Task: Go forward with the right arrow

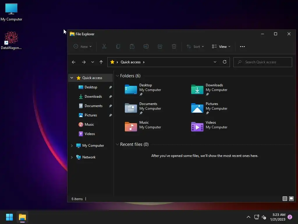Action: point(84,62)
